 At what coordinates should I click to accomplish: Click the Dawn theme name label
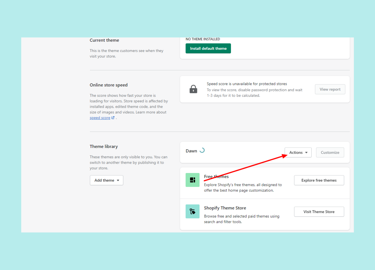tap(191, 151)
